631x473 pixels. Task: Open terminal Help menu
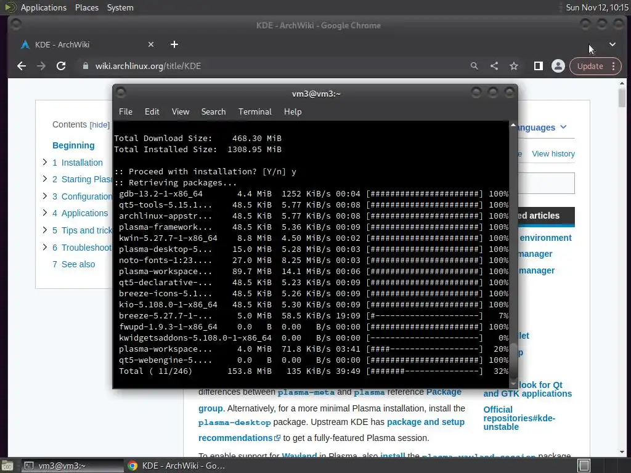coord(293,112)
